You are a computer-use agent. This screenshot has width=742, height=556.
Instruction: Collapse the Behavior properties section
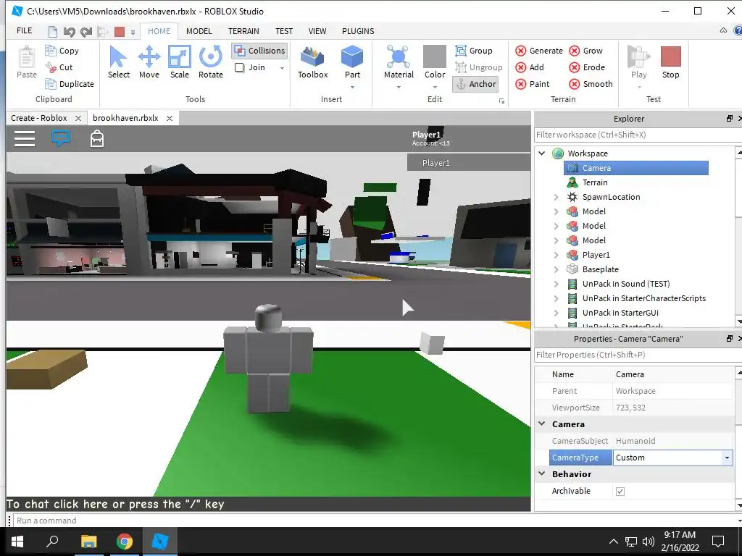click(542, 473)
